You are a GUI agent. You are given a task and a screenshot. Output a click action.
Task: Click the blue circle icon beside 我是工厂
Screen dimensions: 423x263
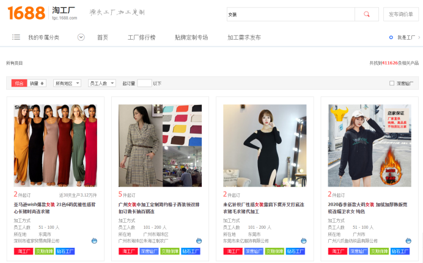point(391,37)
